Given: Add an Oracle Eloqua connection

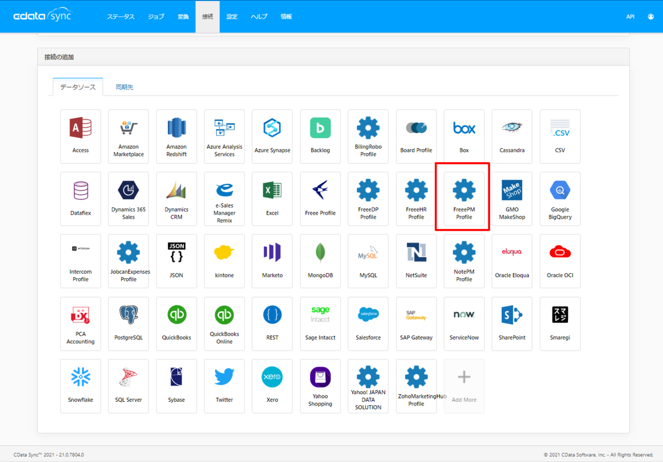Looking at the screenshot, I should [512, 261].
